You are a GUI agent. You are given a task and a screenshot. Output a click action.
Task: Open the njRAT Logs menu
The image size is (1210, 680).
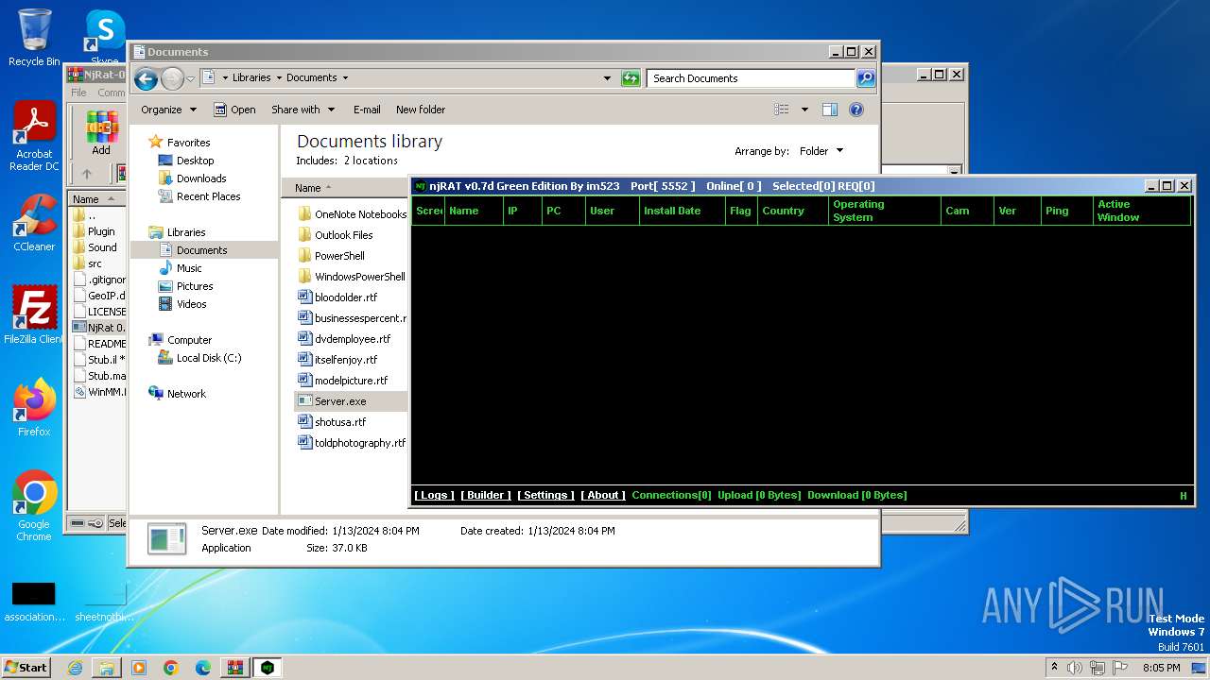tap(434, 495)
